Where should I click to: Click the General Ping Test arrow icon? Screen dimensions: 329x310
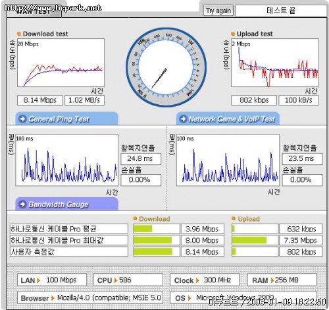click(x=22, y=119)
